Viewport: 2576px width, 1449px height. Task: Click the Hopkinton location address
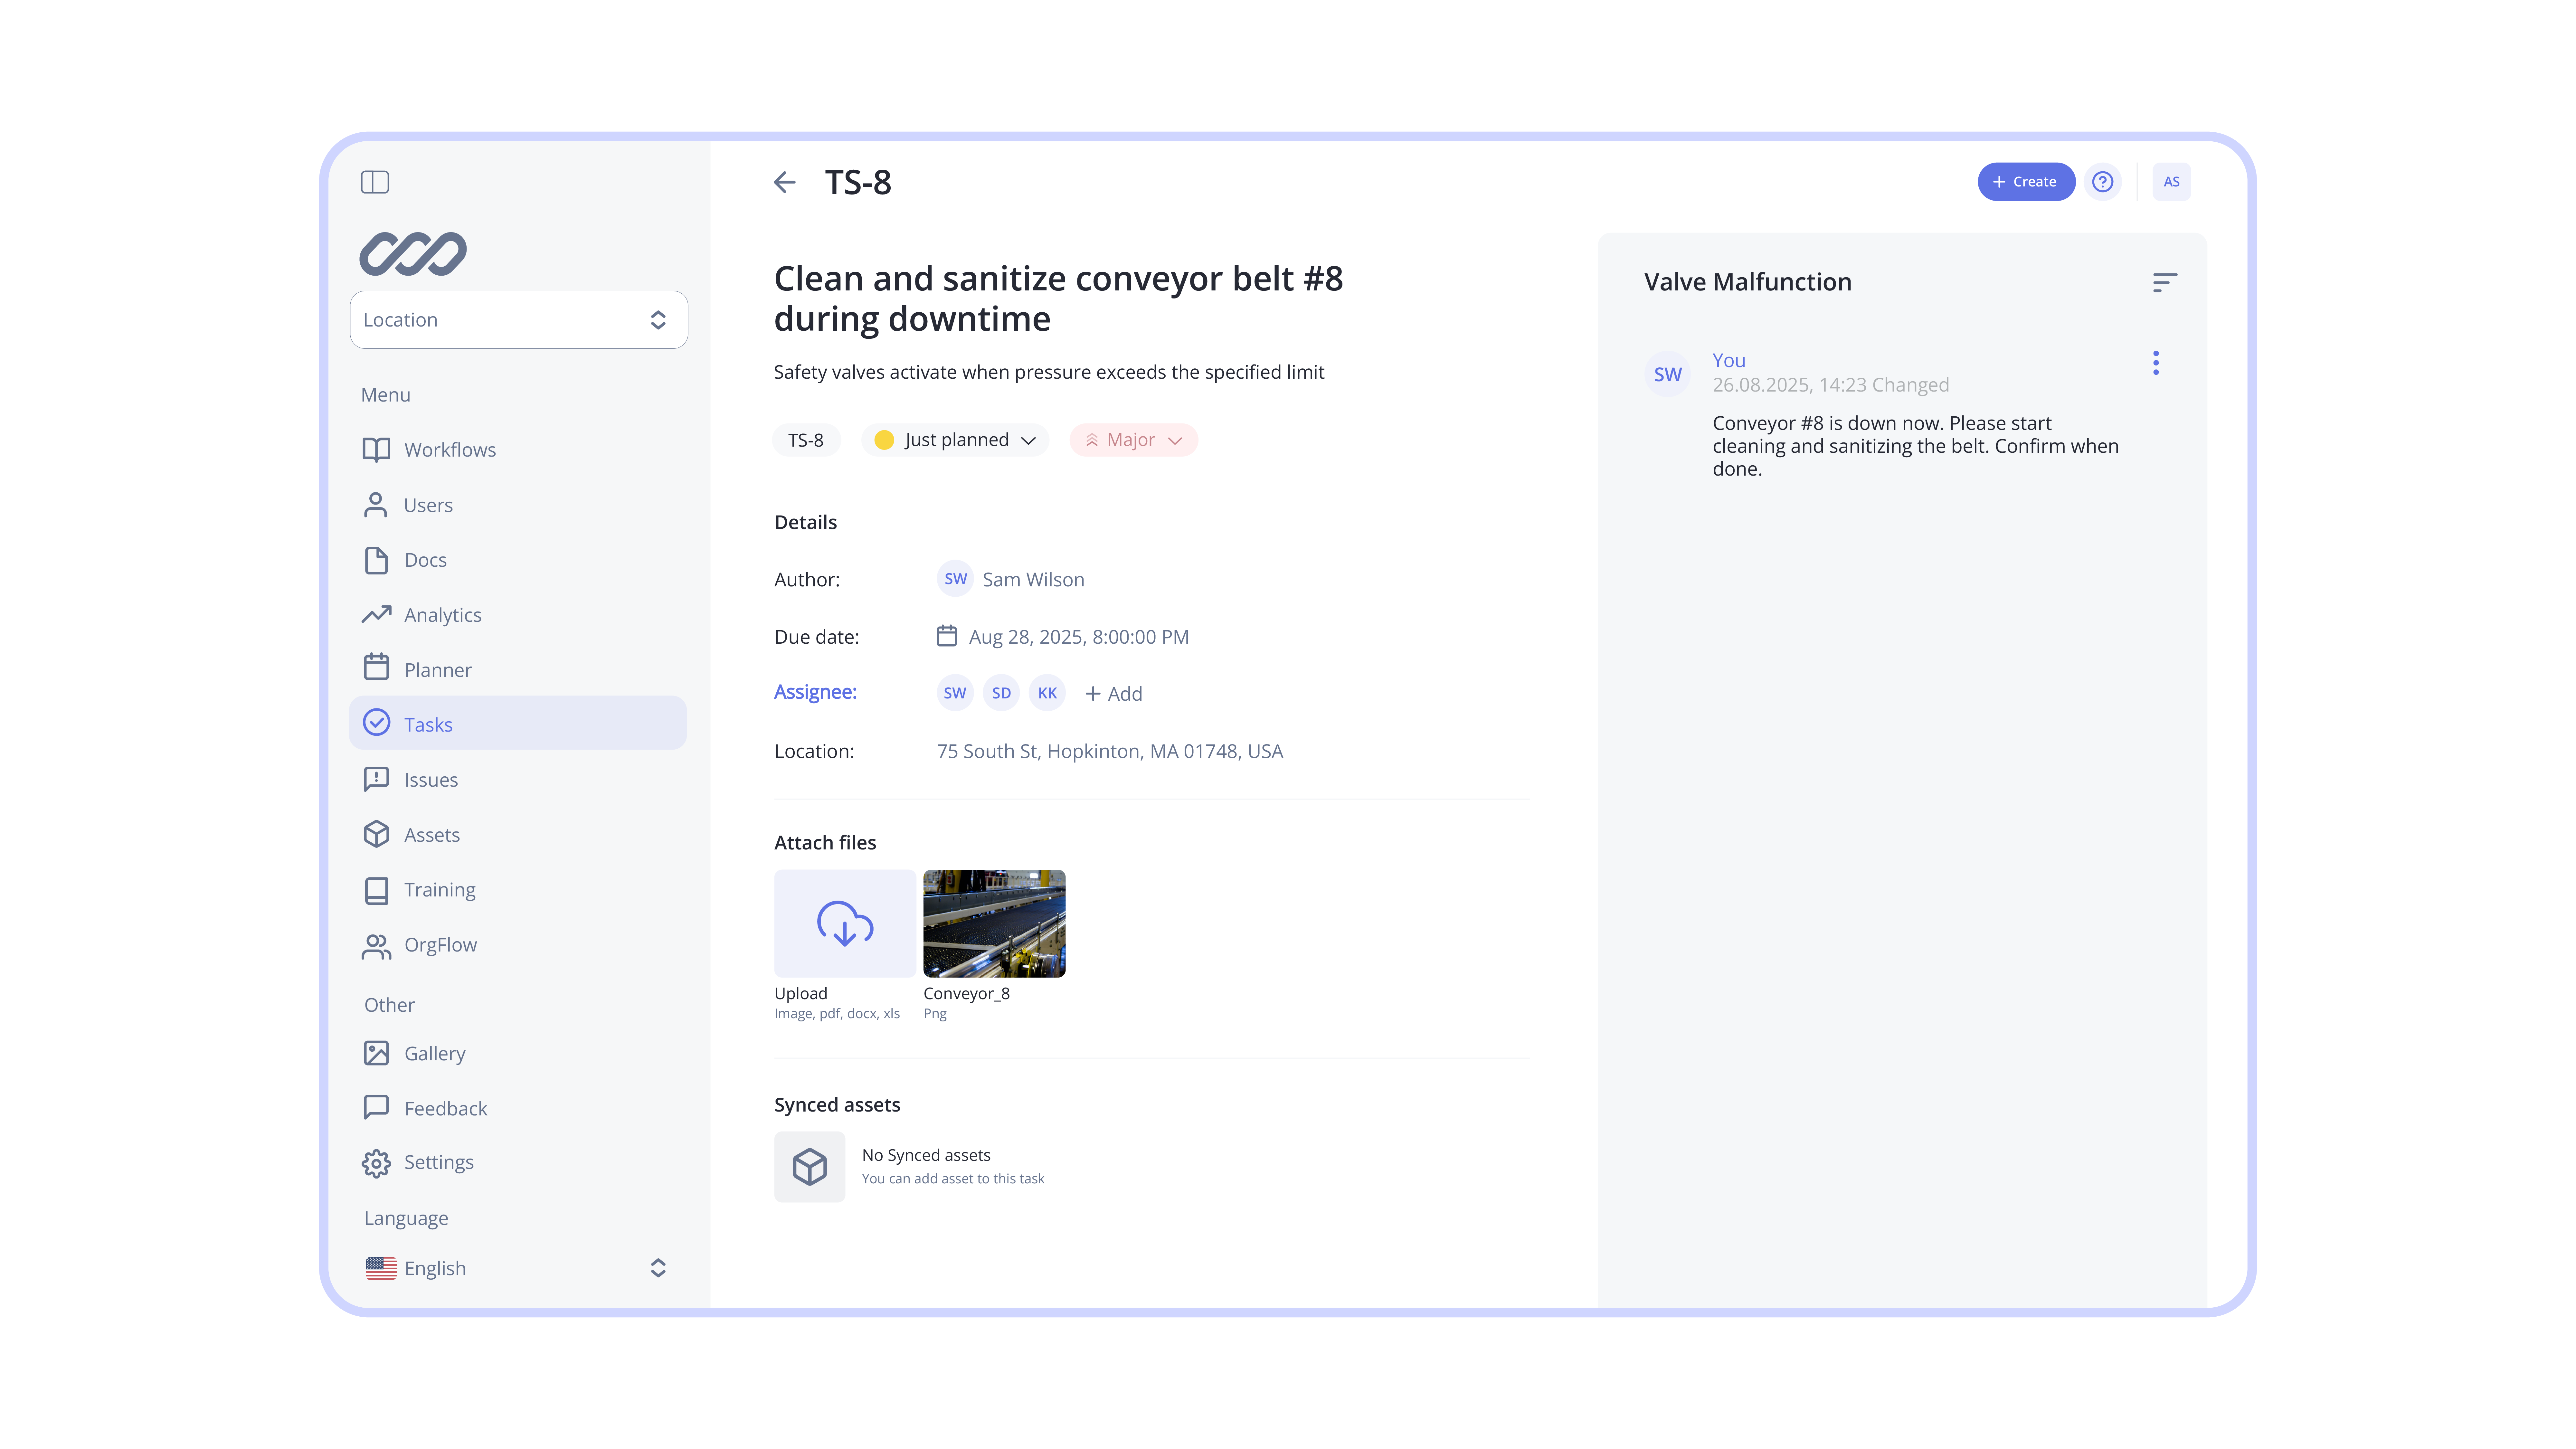tap(1110, 751)
